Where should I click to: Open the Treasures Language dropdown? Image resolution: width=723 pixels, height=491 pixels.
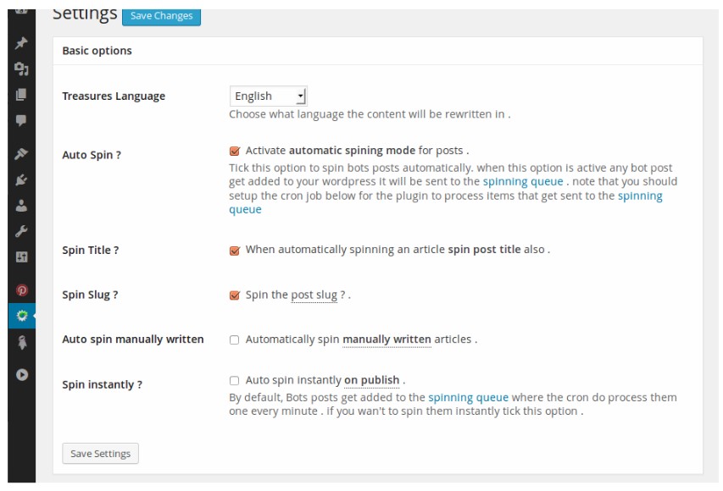coord(268,96)
